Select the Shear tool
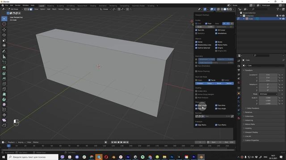The height and width of the screenshot is (160, 286). click(4, 120)
